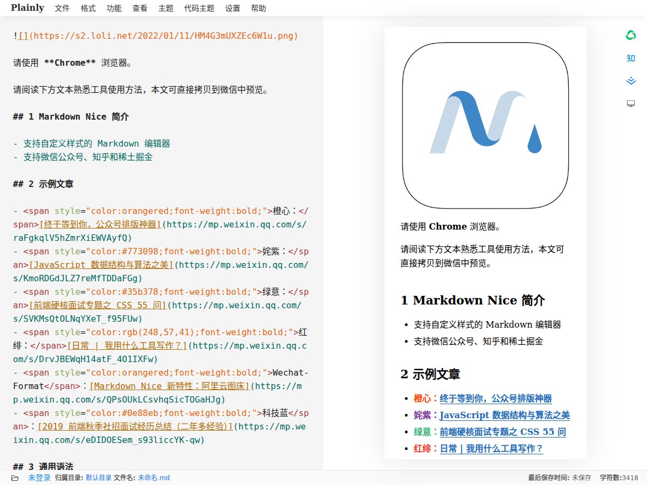Click '请使用 Chrome 浏览器。' in preview pane
Screen dimensions: 647x485
[x=452, y=226]
